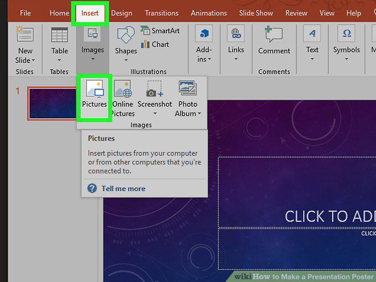The height and width of the screenshot is (282, 376).
Task: Click the New Slide icon
Action: click(x=25, y=34)
